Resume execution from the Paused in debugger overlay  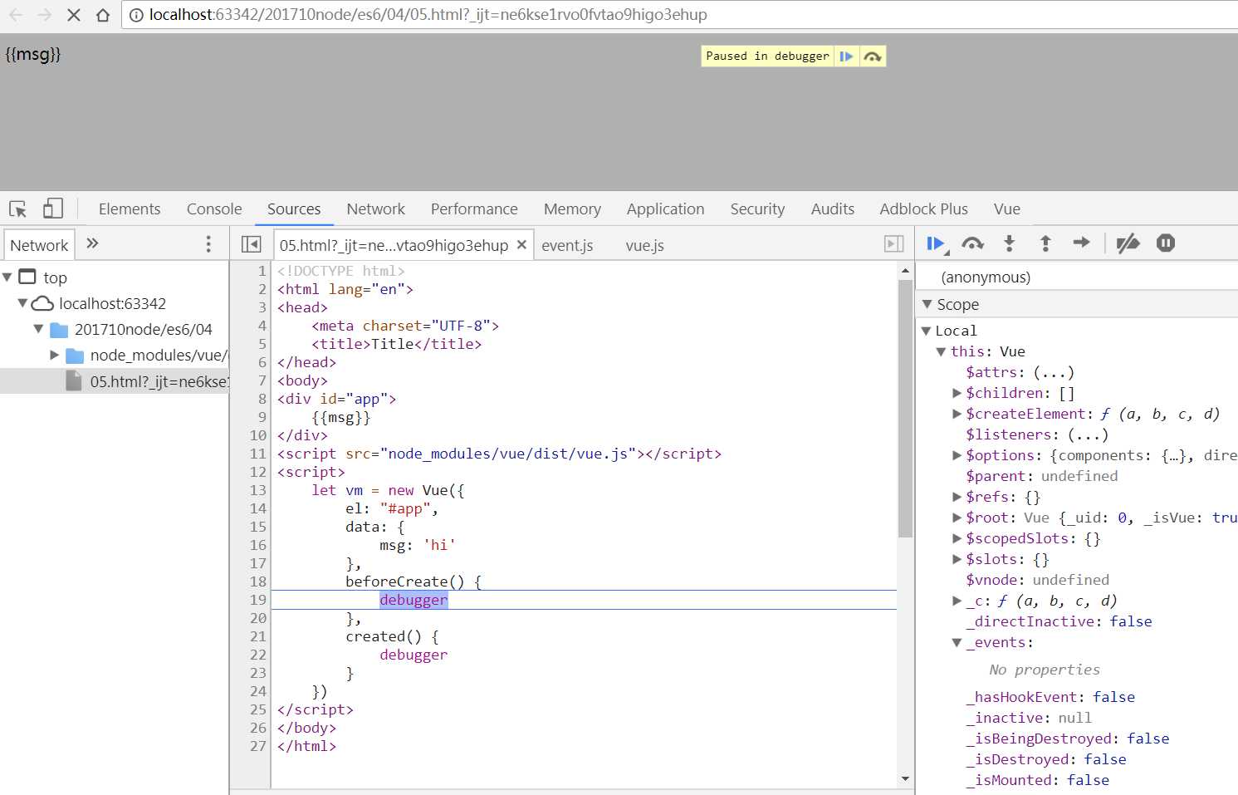pyautogui.click(x=846, y=56)
